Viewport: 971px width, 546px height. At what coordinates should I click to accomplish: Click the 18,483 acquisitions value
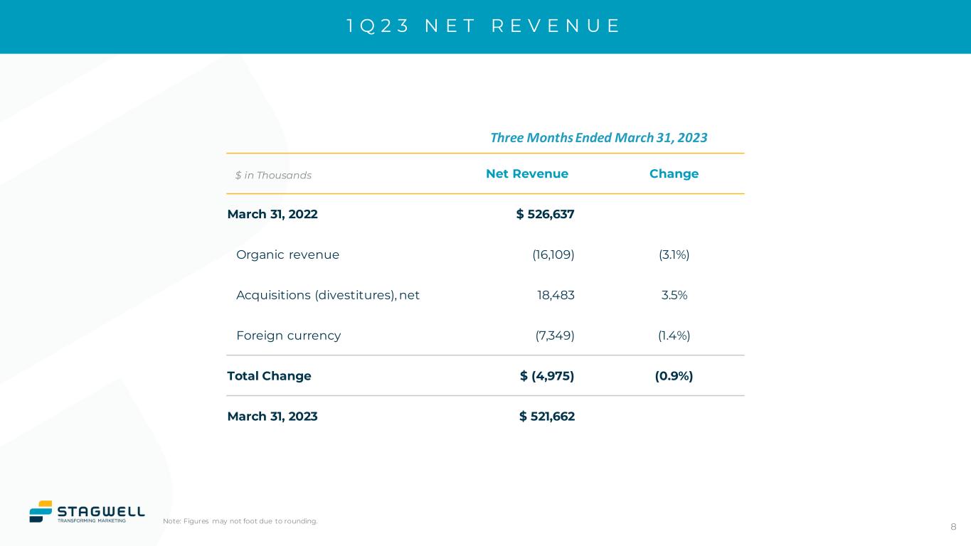coord(555,296)
